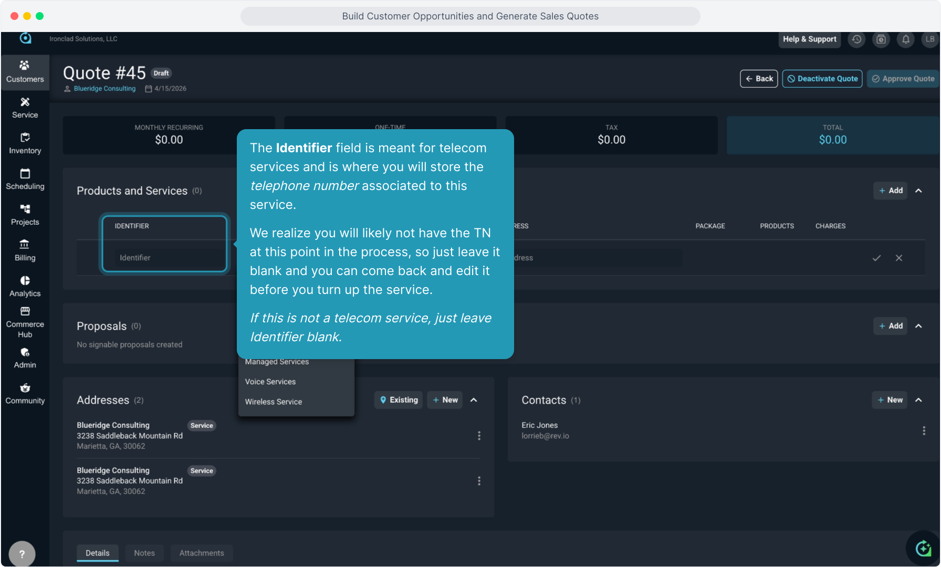Confirm the new product row checkmark
Viewport: 941px width, 567px height.
pyautogui.click(x=876, y=258)
